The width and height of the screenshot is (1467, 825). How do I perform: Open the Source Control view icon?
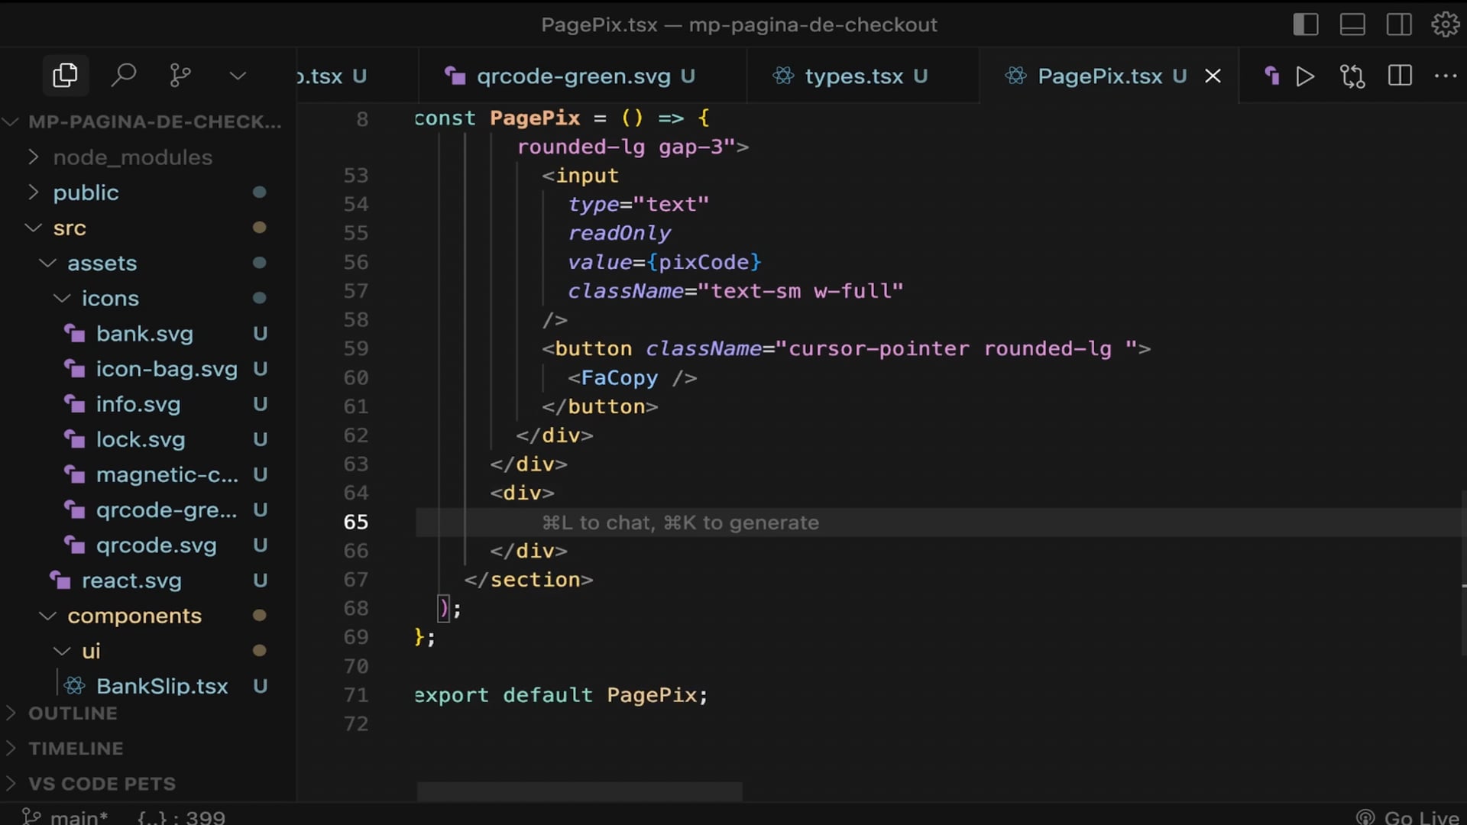[x=180, y=76]
